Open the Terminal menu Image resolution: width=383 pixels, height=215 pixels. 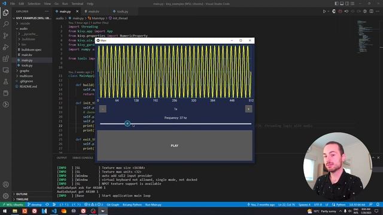(x=77, y=4)
